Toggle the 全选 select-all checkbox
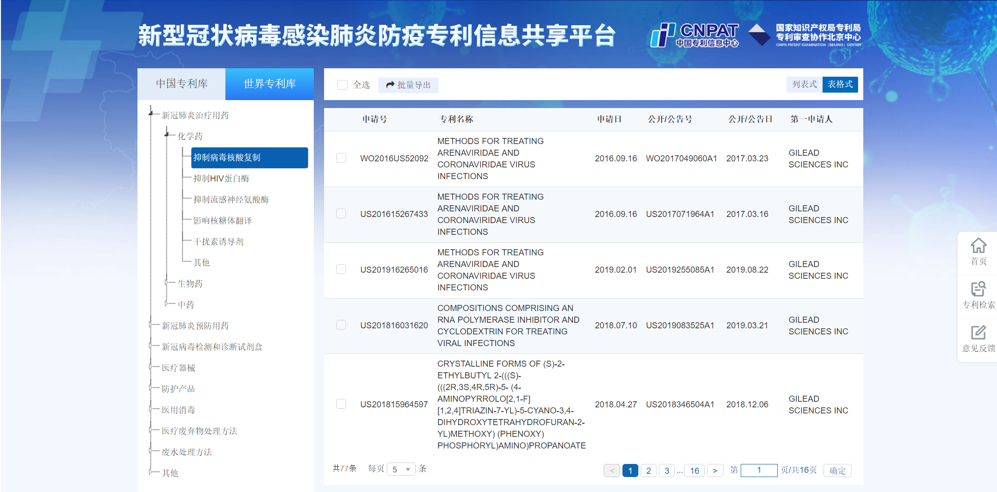This screenshot has width=997, height=492. [x=342, y=85]
